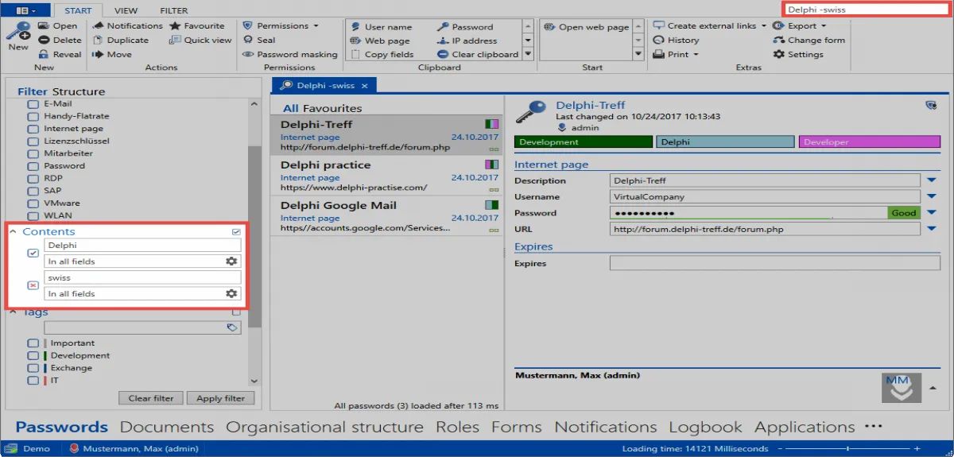Open the Logbook module

click(x=705, y=428)
